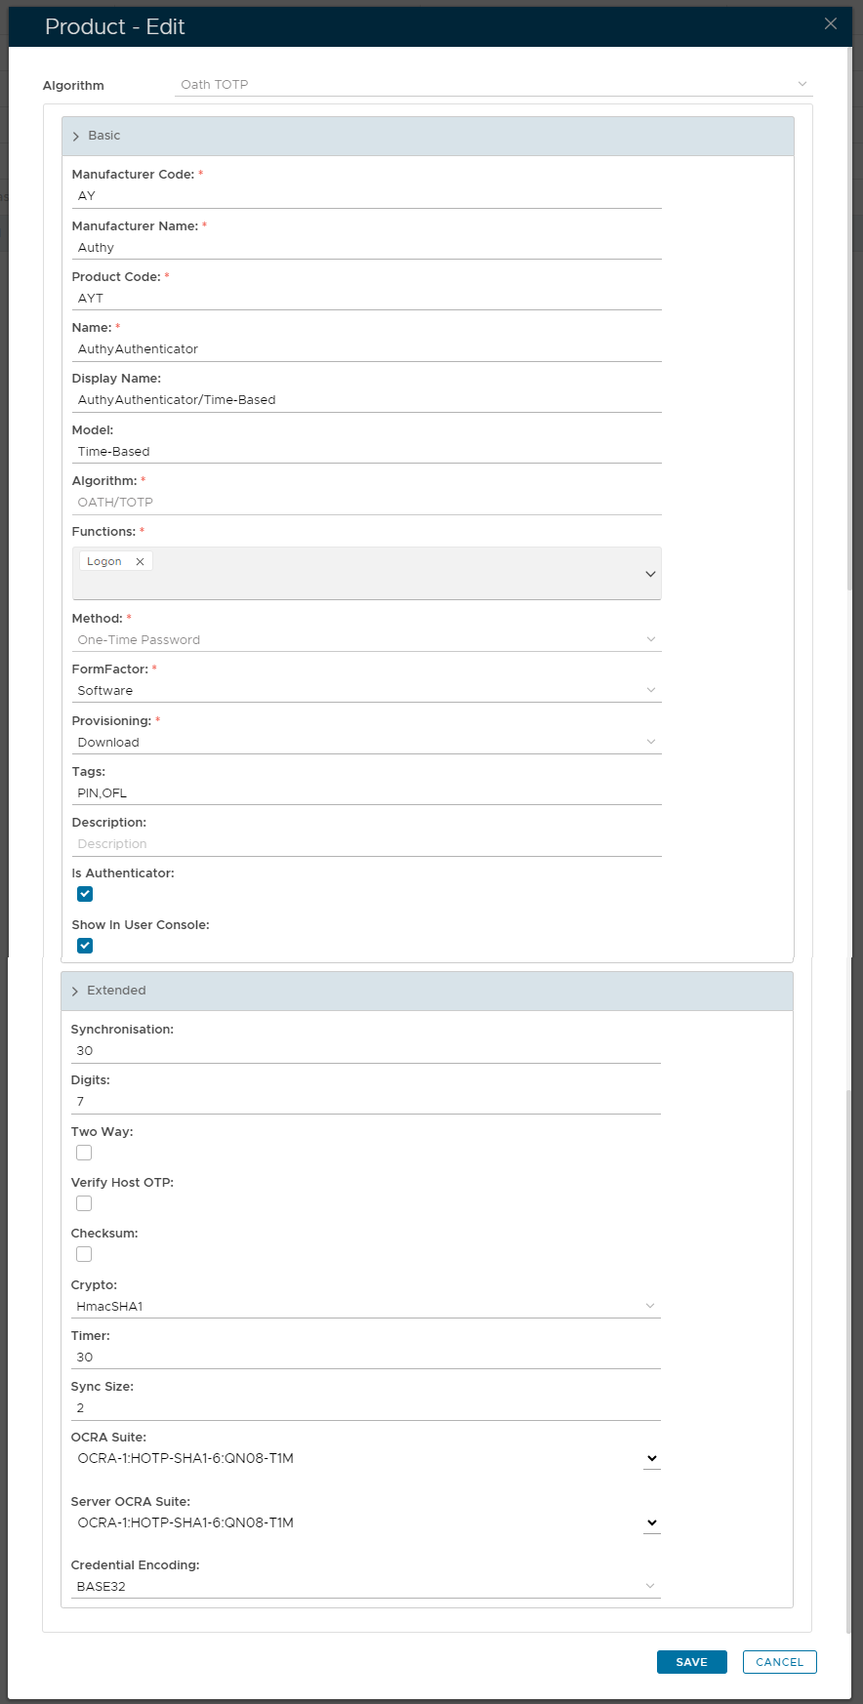Click the Digits input field
863x1704 pixels.
tap(366, 1102)
